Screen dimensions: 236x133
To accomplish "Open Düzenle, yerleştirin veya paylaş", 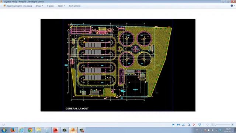I will [18, 6].
